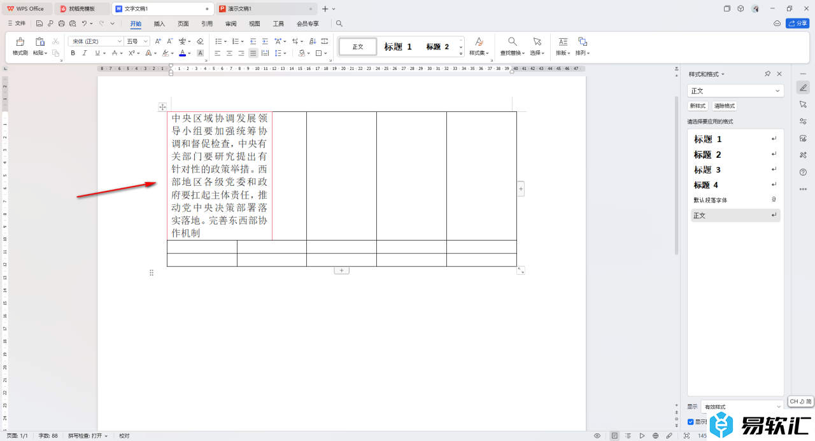Toggle align right
The height and width of the screenshot is (441, 815).
(241, 53)
